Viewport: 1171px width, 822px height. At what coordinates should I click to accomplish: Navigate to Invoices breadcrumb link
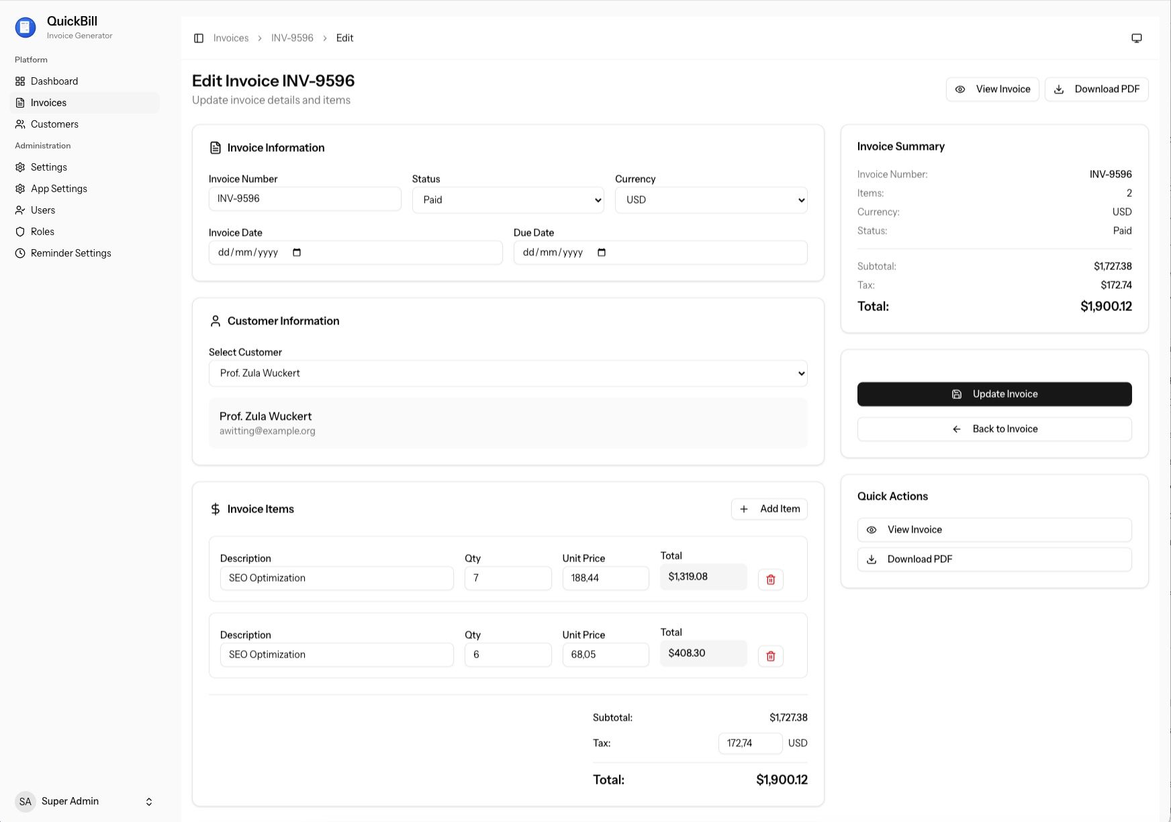(x=231, y=38)
